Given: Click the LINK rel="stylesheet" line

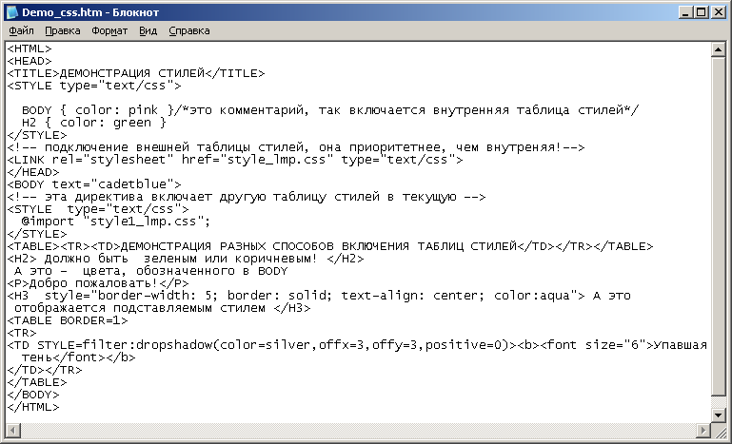Looking at the screenshot, I should [x=235, y=160].
